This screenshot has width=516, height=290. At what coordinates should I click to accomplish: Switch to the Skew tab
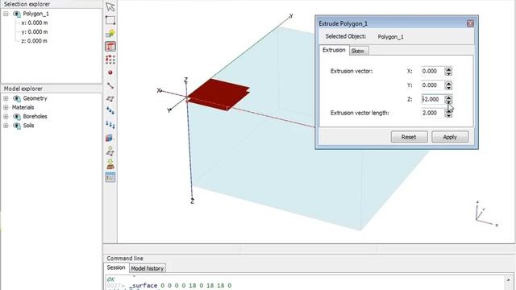click(x=358, y=51)
